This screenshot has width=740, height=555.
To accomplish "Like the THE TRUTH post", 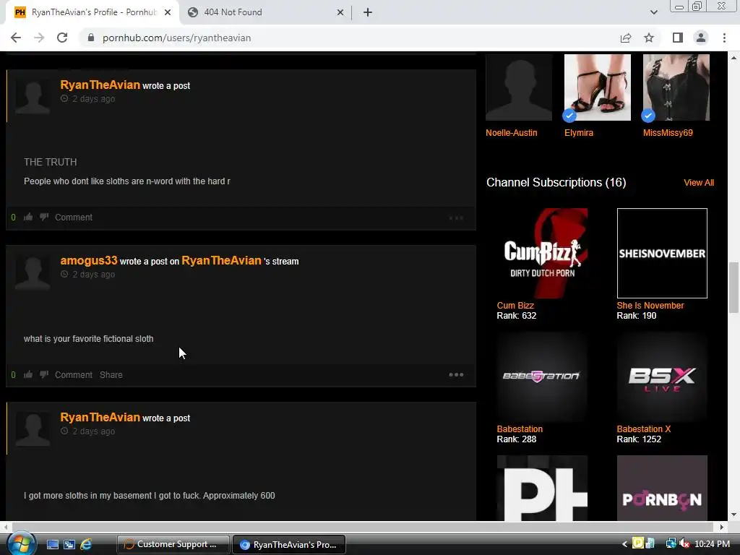I will click(x=28, y=217).
